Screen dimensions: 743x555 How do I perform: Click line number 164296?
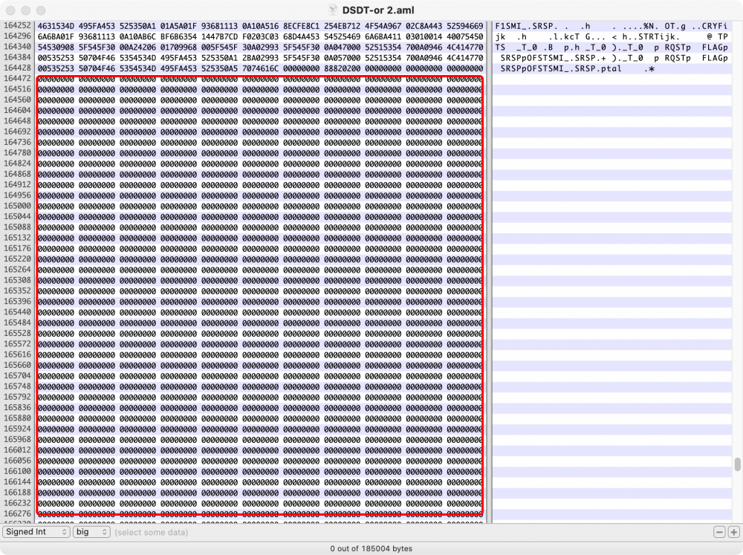[18, 36]
